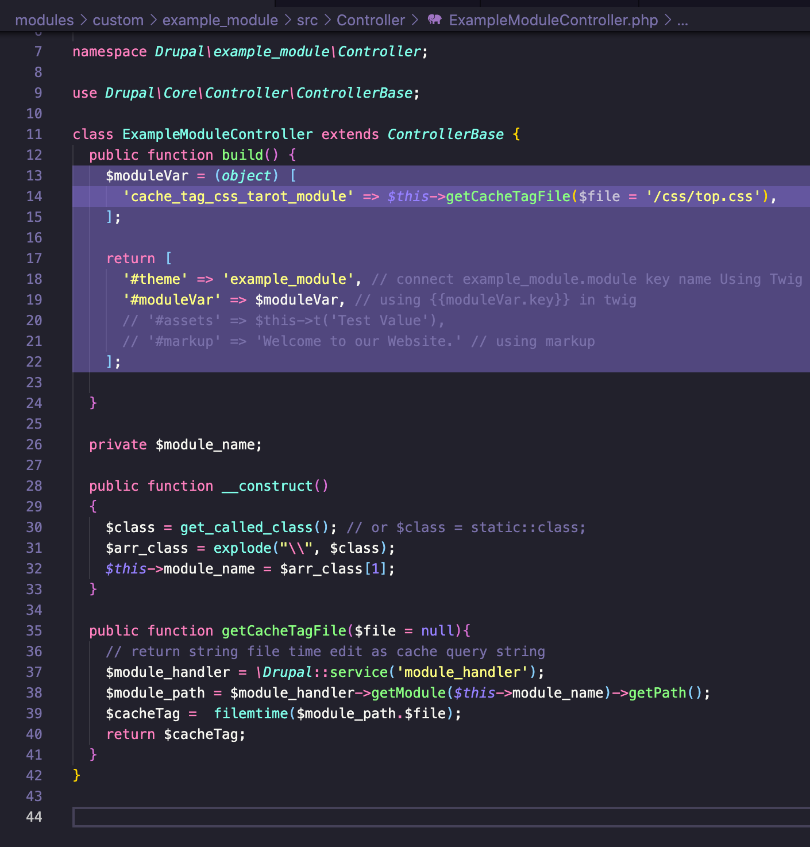The width and height of the screenshot is (810, 847).
Task: Click class name 'ExampleModuleController' on line 11
Action: click(218, 134)
